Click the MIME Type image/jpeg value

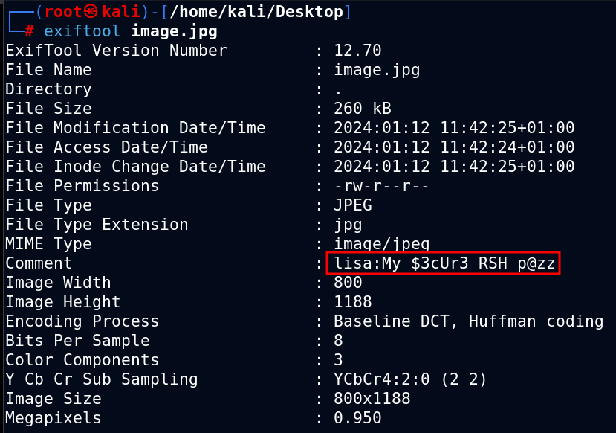tap(381, 244)
